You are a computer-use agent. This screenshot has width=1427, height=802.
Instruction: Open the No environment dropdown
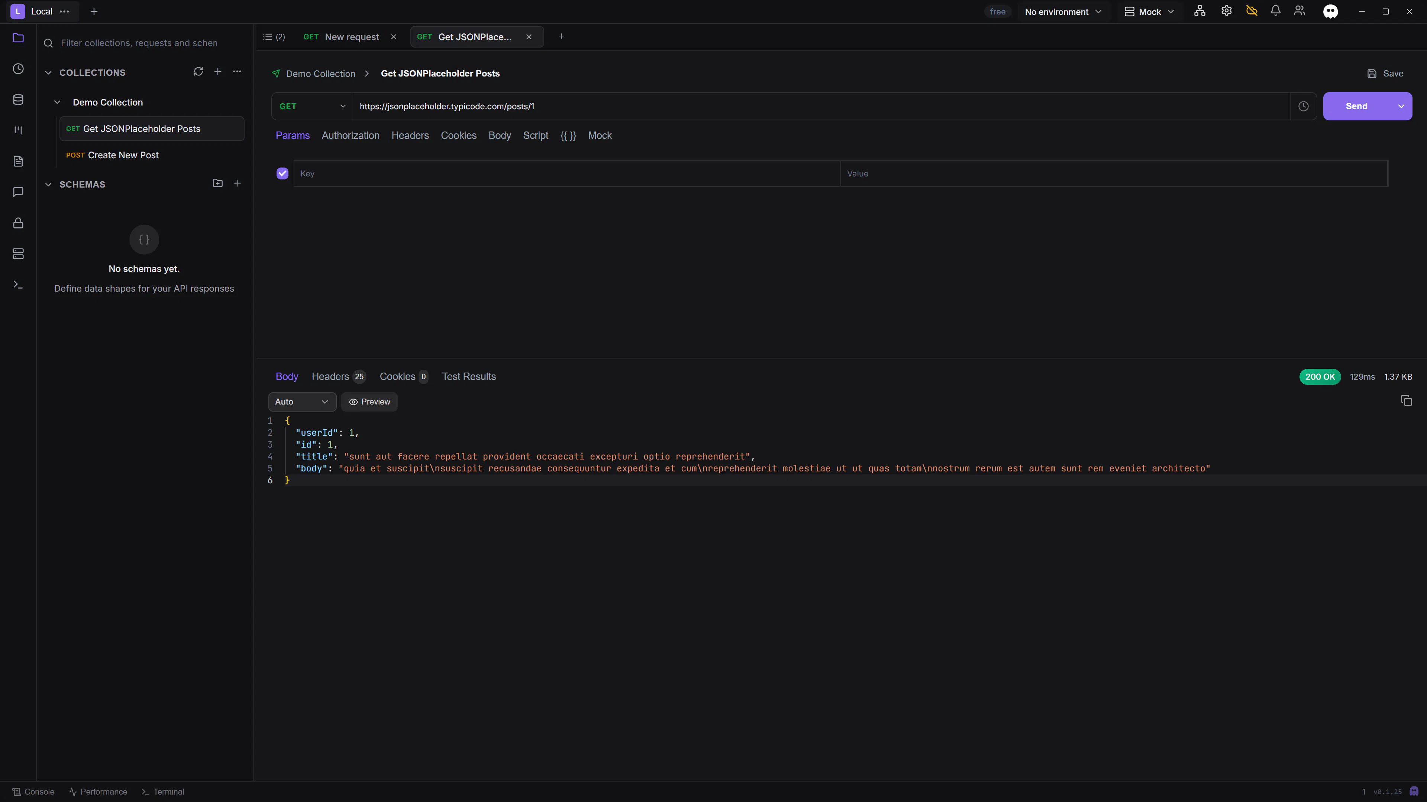(x=1063, y=12)
